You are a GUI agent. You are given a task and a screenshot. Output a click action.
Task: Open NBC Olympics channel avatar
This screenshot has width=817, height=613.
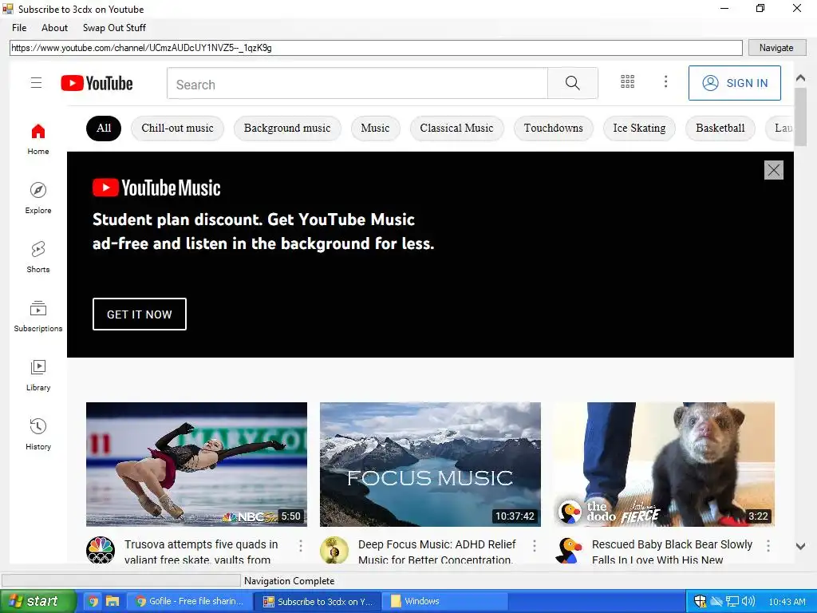pyautogui.click(x=100, y=550)
